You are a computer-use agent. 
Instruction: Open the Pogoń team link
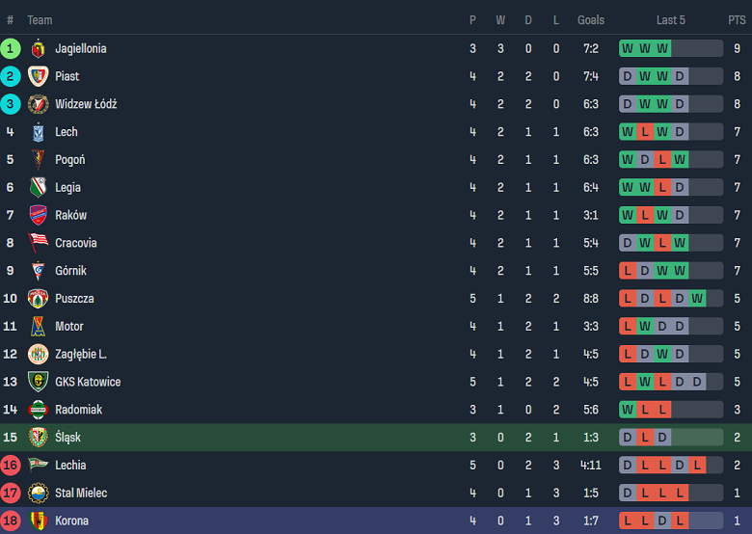click(69, 160)
